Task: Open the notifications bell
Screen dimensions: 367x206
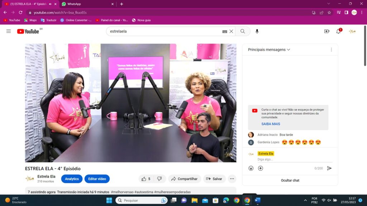Action: tap(338, 31)
